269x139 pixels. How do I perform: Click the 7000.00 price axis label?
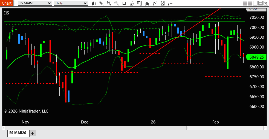click(x=257, y=27)
